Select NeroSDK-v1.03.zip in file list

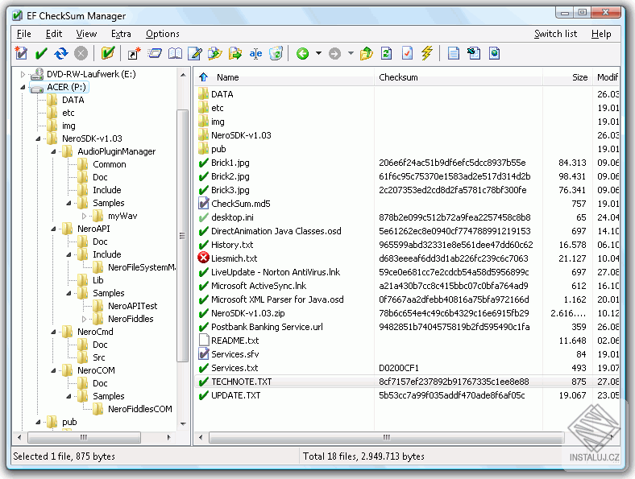(248, 313)
